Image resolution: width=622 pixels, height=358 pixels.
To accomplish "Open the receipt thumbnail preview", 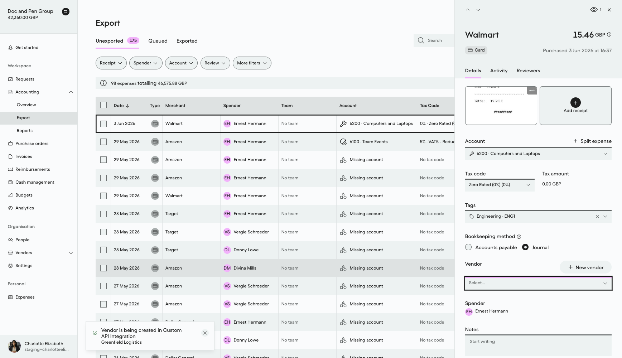I will (501, 106).
